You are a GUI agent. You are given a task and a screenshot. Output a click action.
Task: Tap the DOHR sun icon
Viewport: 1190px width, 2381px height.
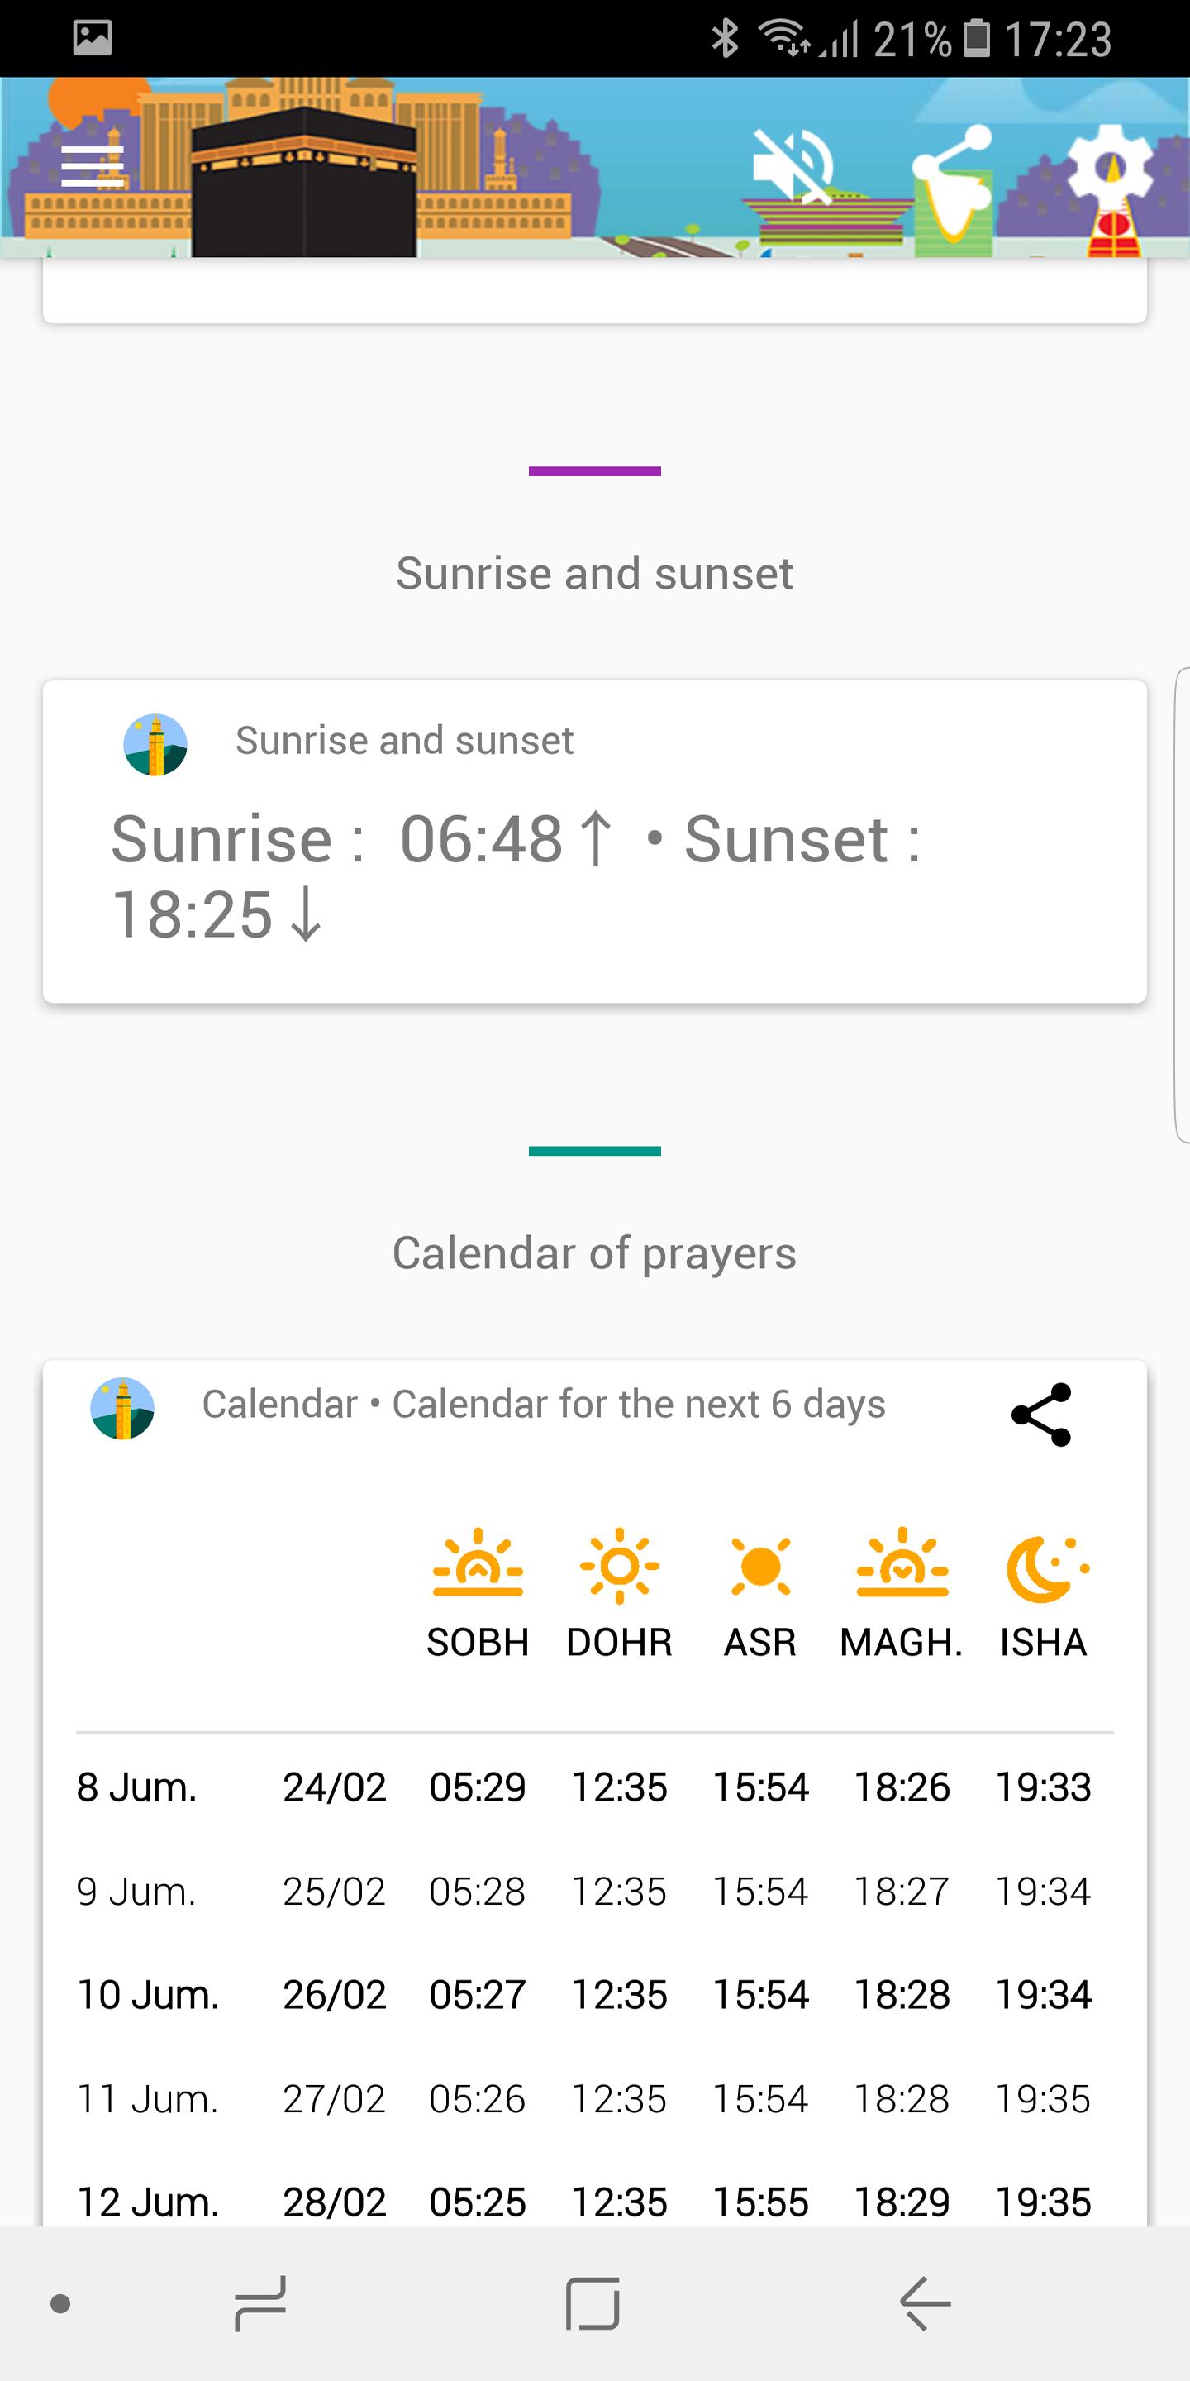pyautogui.click(x=619, y=1565)
